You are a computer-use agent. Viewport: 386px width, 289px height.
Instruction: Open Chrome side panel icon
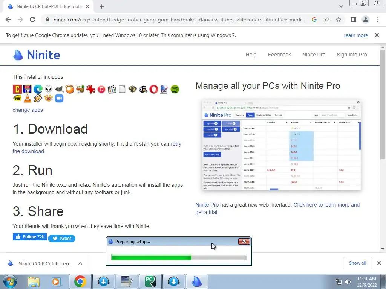(x=354, y=20)
